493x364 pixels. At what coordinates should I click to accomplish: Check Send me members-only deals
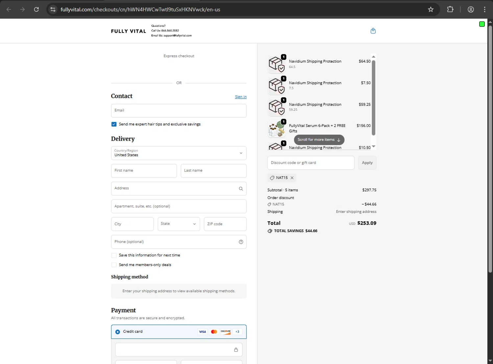(x=114, y=265)
